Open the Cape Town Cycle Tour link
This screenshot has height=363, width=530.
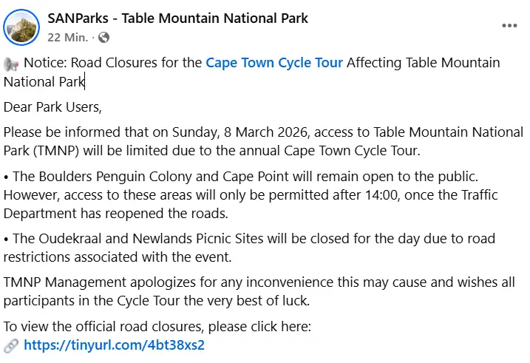coord(274,63)
